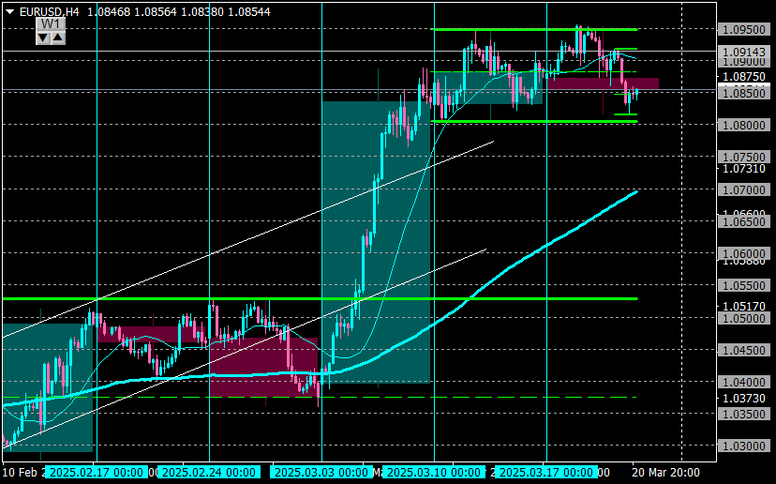776x484 pixels.
Task: Click the 1.03730 price label on axis
Action: (744, 398)
